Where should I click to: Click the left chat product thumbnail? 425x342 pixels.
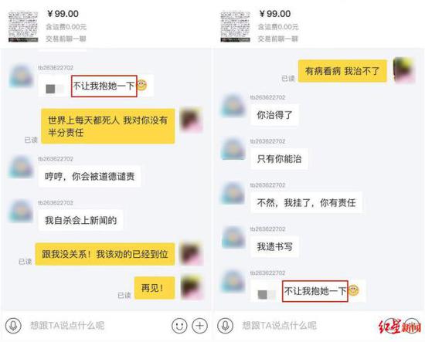click(23, 26)
